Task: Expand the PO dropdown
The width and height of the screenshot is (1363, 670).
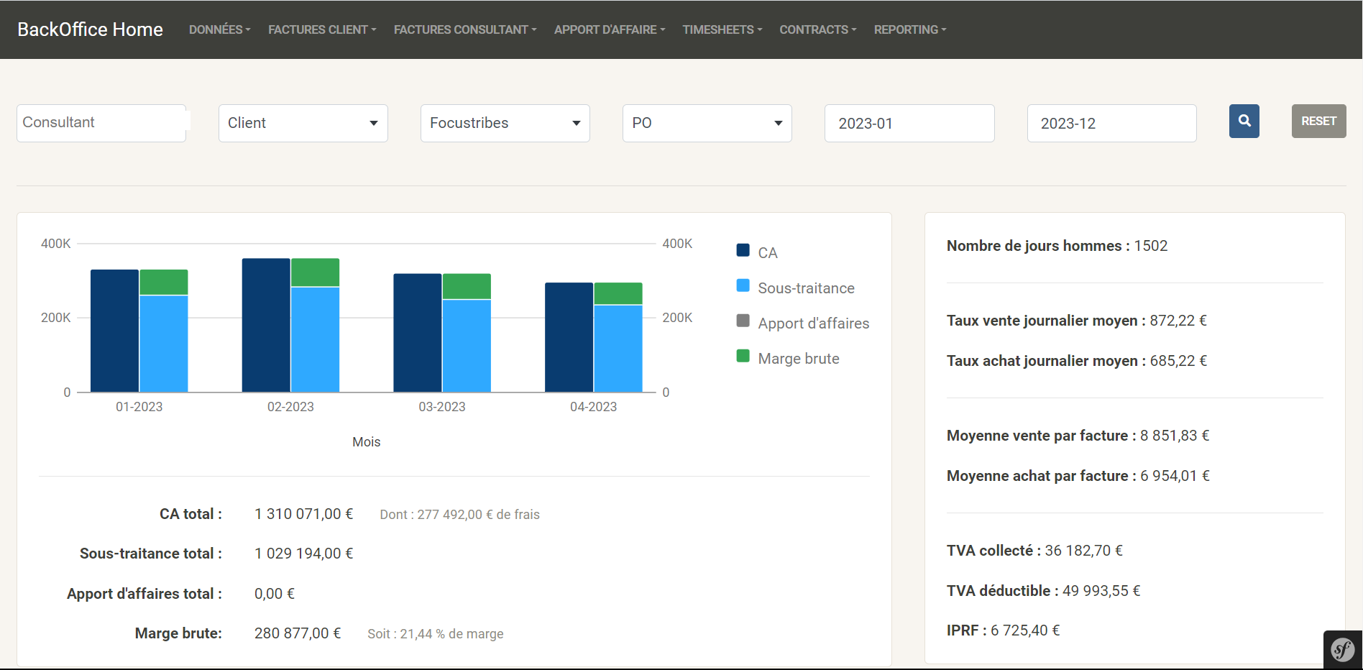Action: tap(707, 123)
